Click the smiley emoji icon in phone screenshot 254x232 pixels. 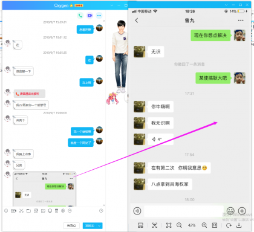230,211
